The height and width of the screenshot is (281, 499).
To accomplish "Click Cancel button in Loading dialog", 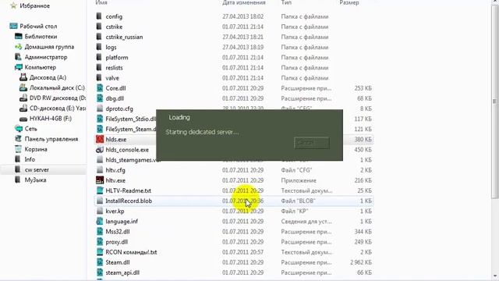I will click(x=312, y=143).
